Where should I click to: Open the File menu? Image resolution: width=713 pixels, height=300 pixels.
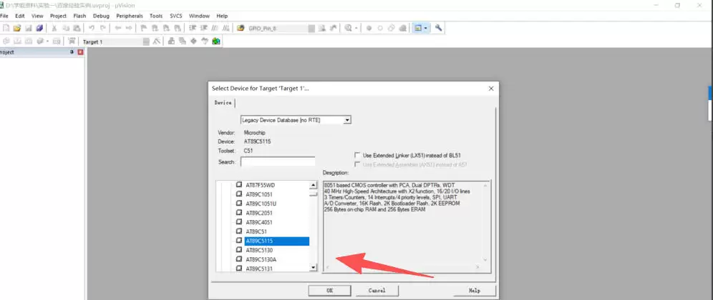tap(4, 16)
